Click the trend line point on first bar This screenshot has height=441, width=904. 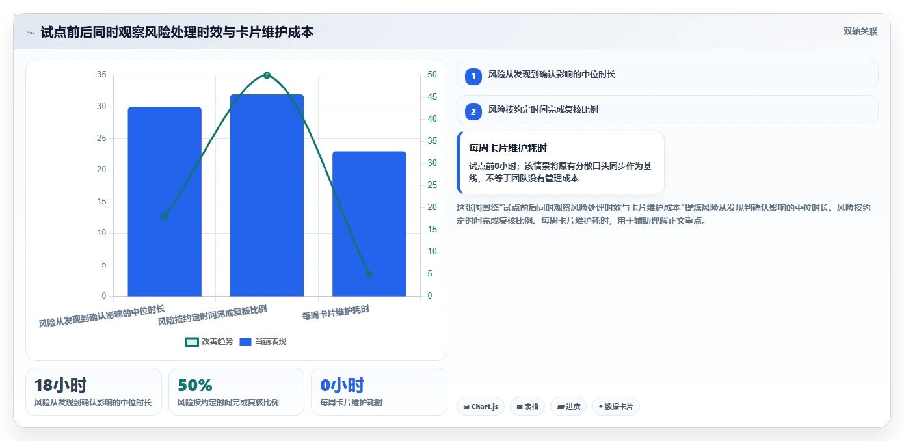coord(165,217)
